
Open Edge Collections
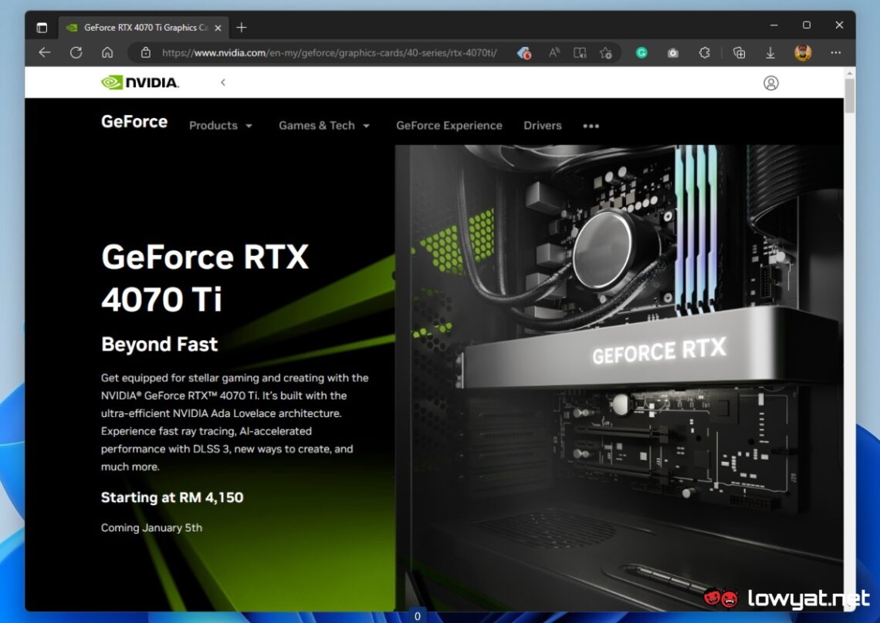coord(739,52)
